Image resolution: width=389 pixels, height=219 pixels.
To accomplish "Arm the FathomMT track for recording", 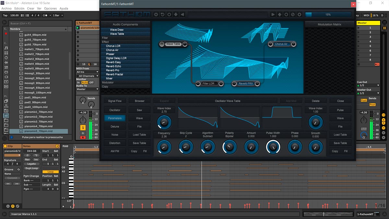I will (x=83, y=138).
